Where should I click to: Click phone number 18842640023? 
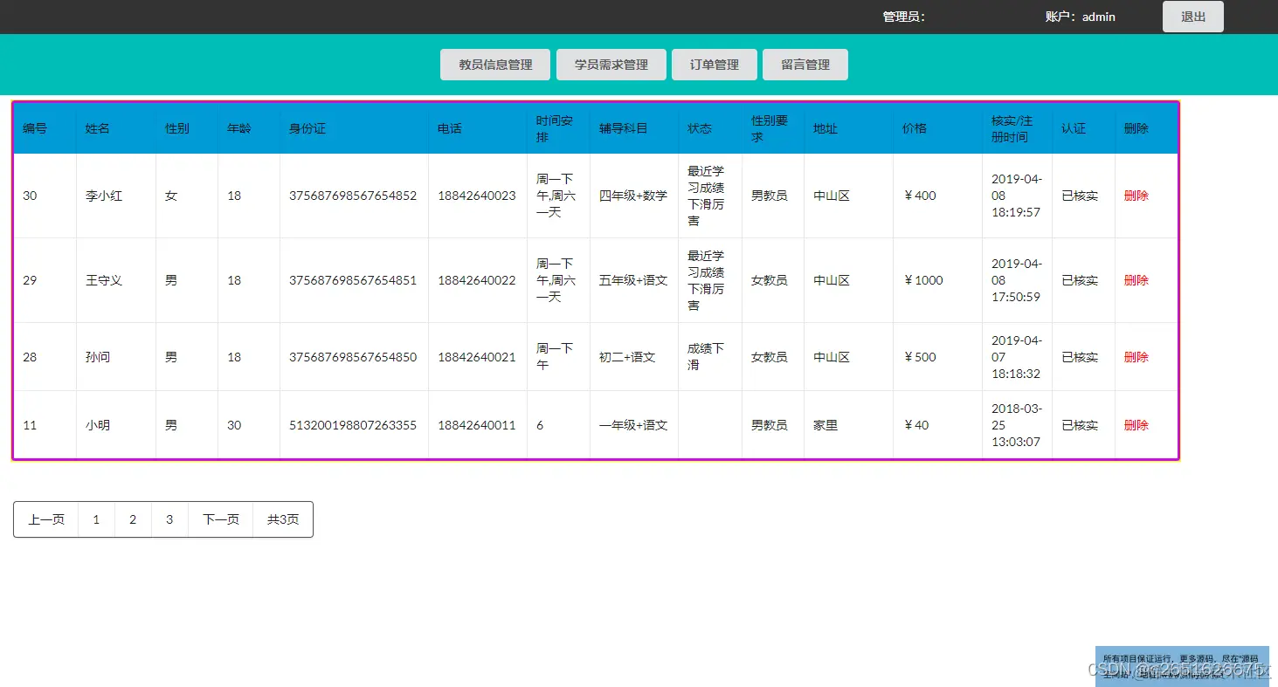coord(477,196)
